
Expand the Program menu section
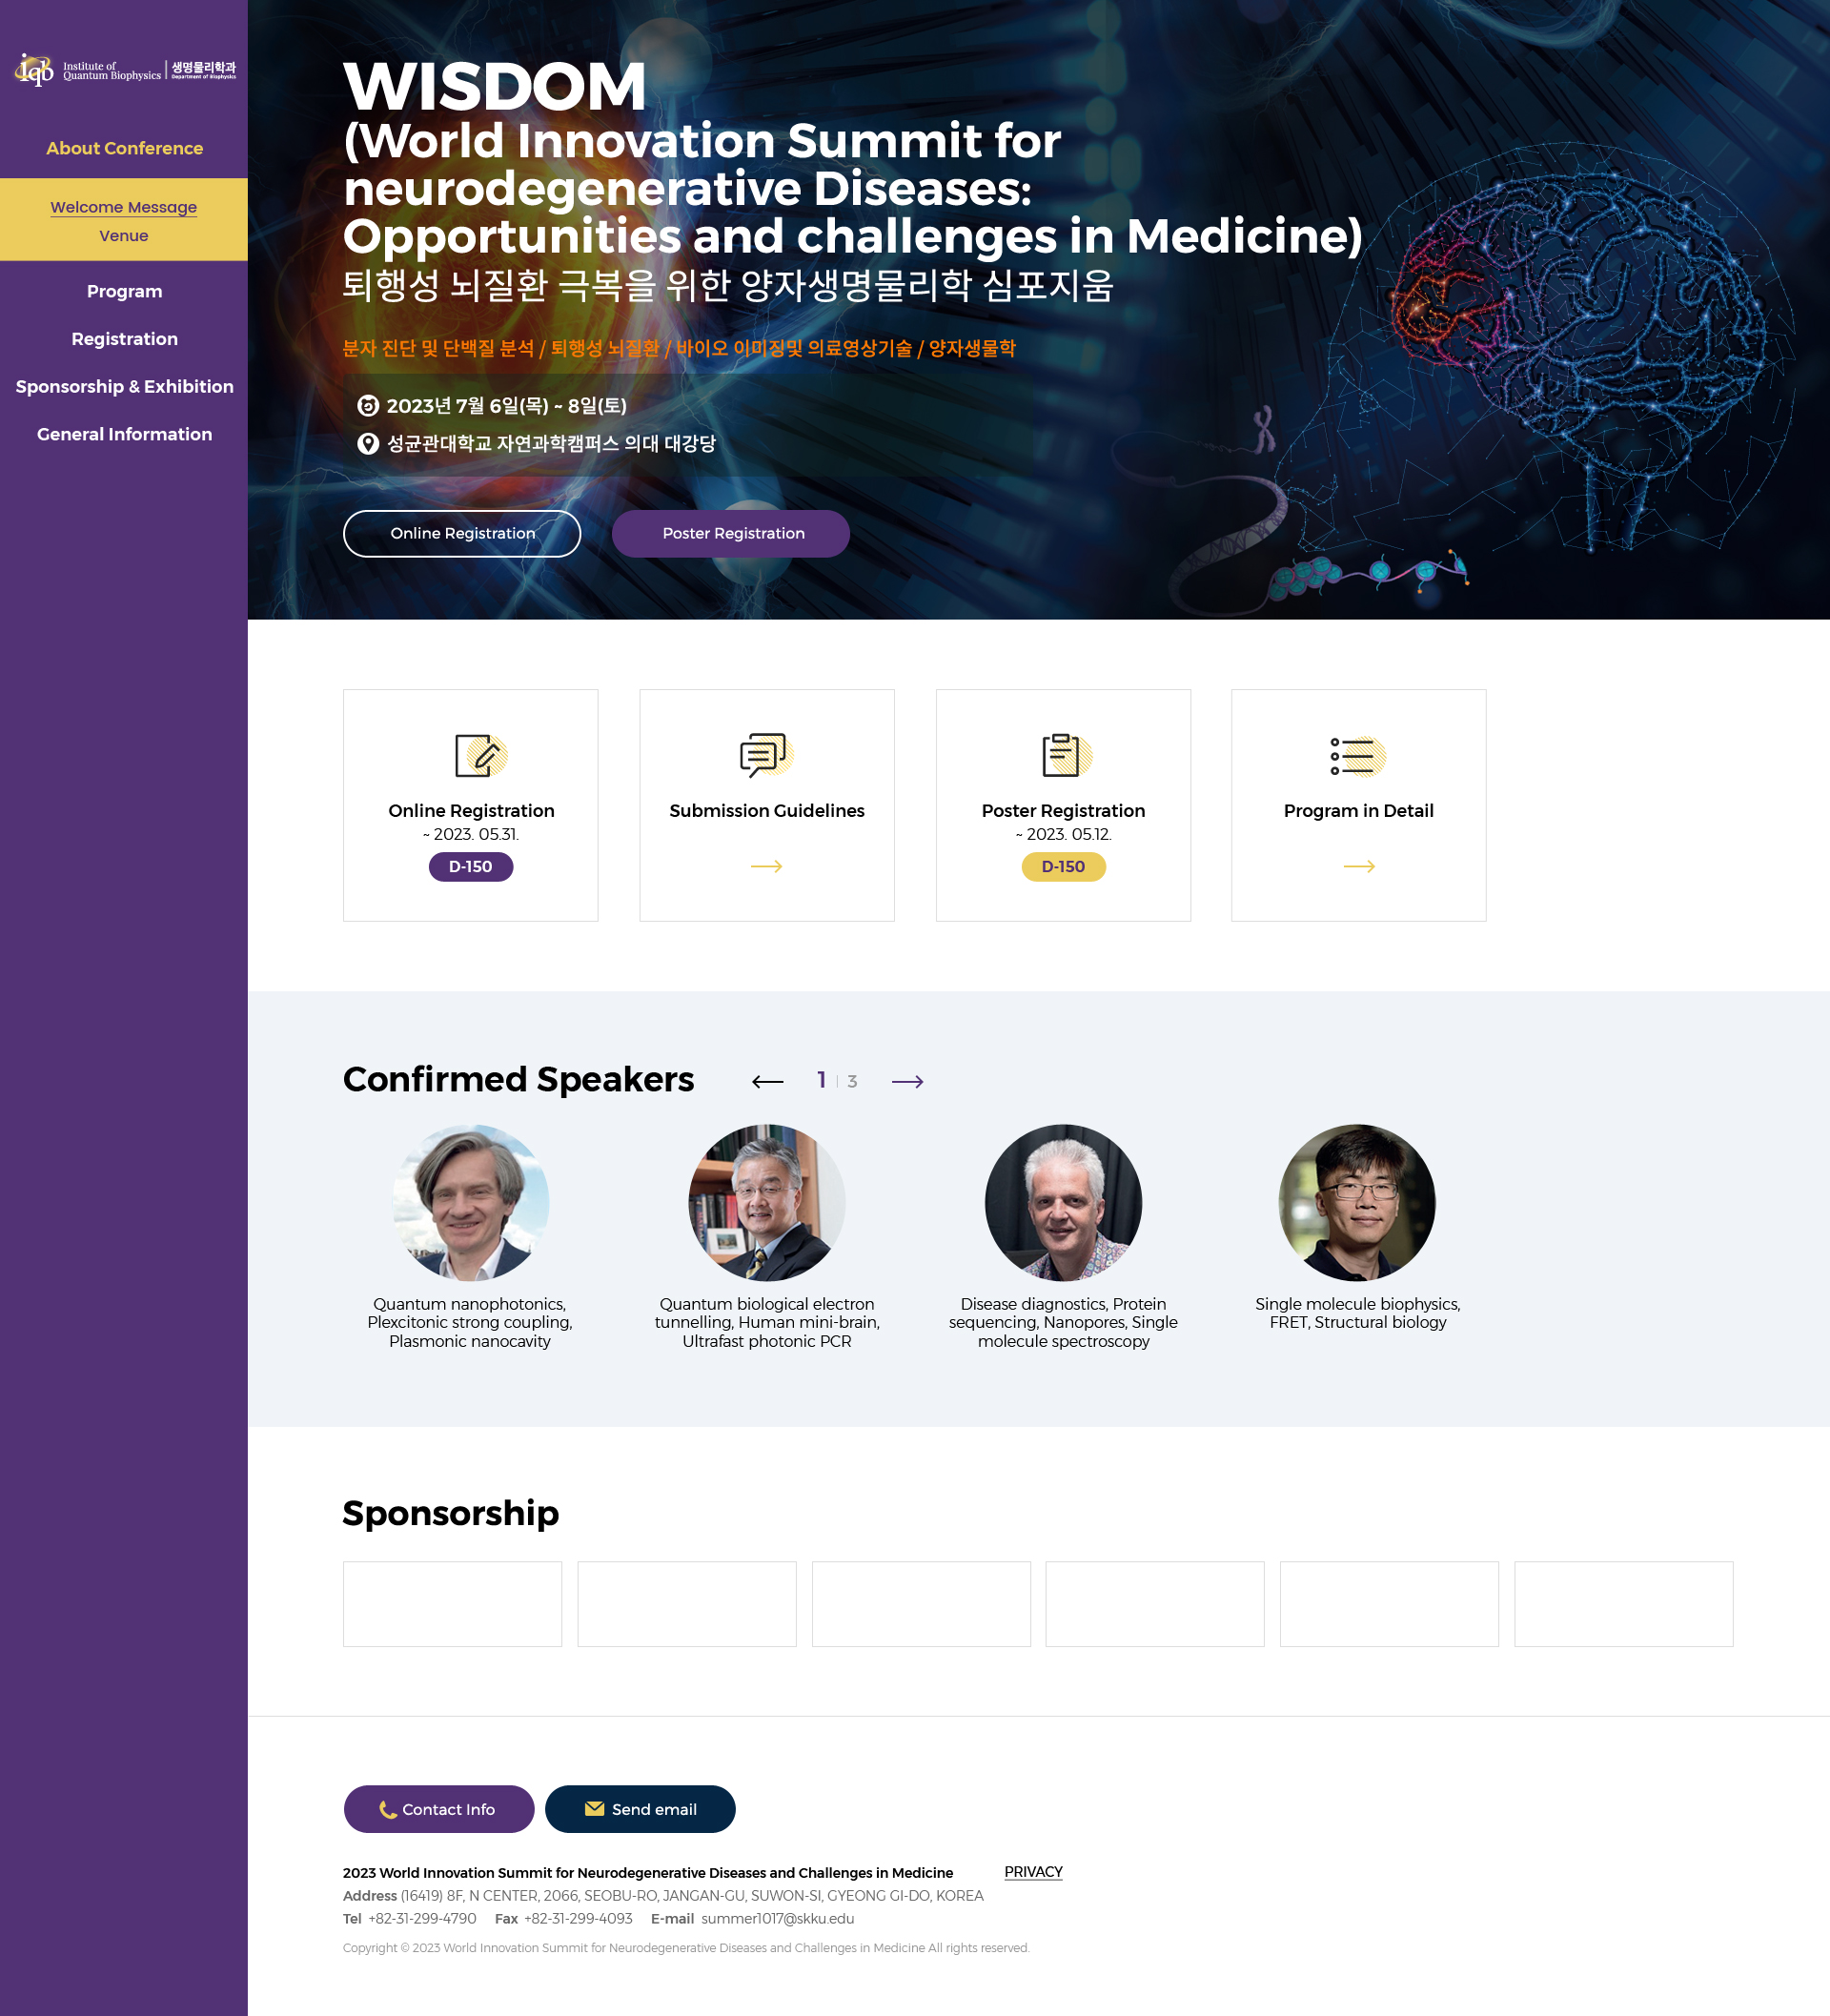(124, 291)
